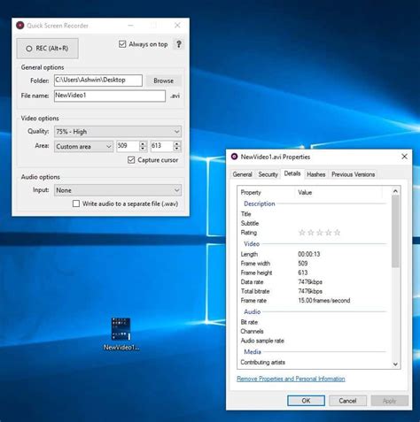The image size is (420, 422).
Task: Expand the Custom area dropdown
Action: pyautogui.click(x=83, y=146)
